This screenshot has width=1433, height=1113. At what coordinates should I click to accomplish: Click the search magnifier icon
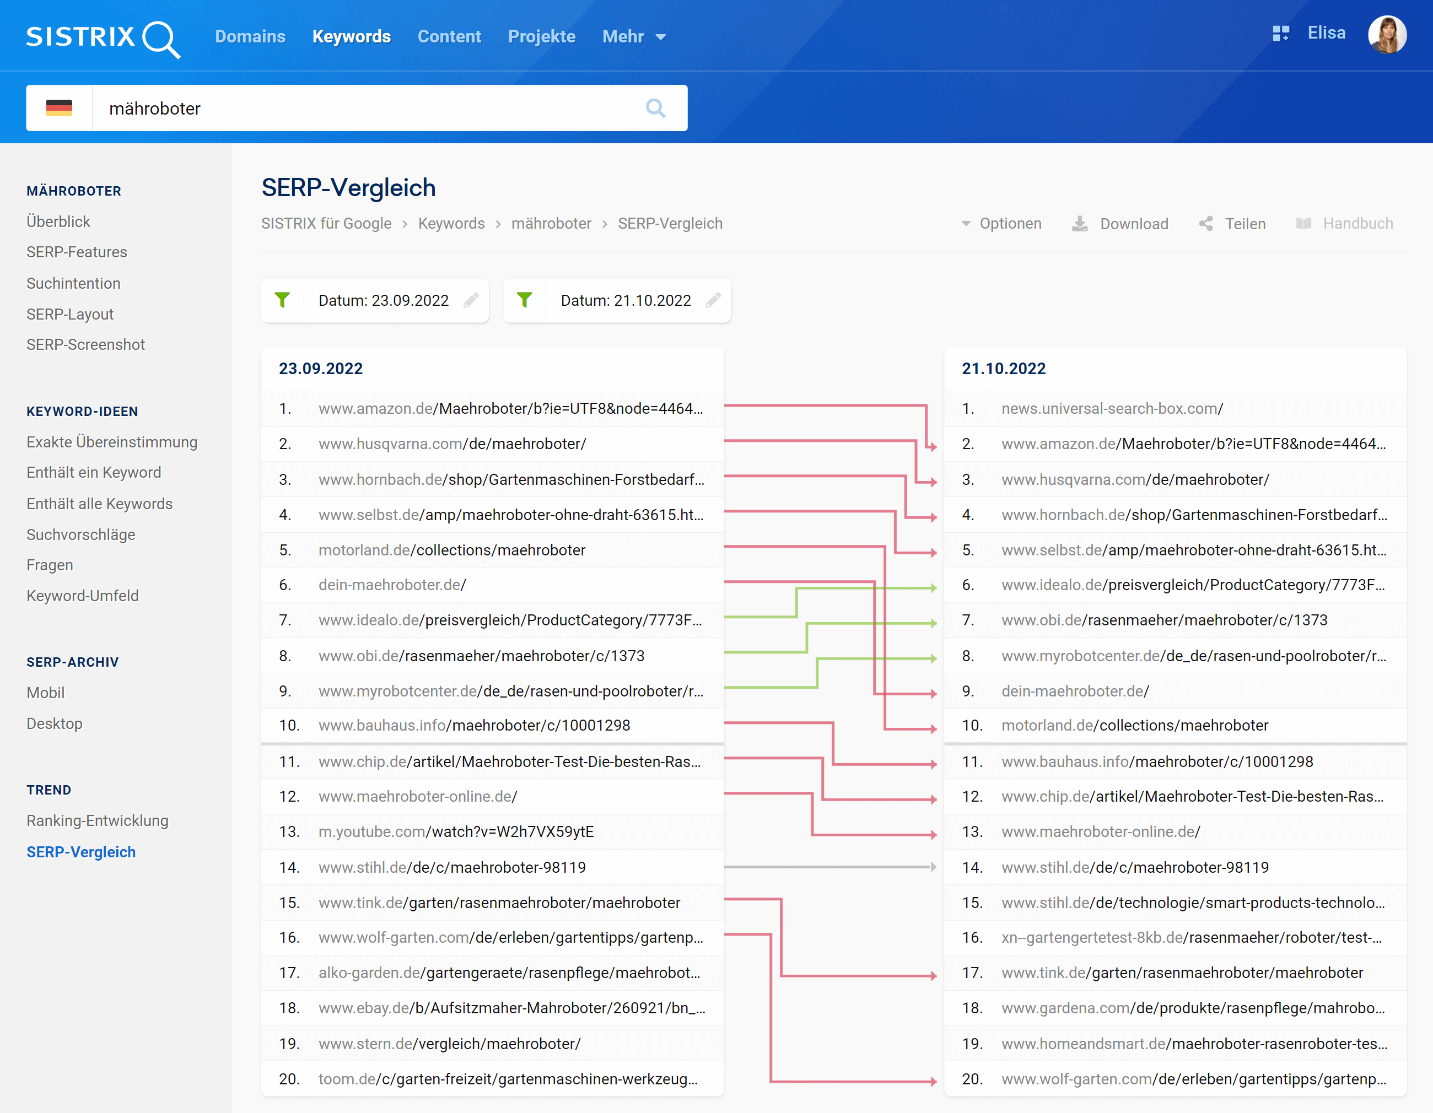click(655, 108)
